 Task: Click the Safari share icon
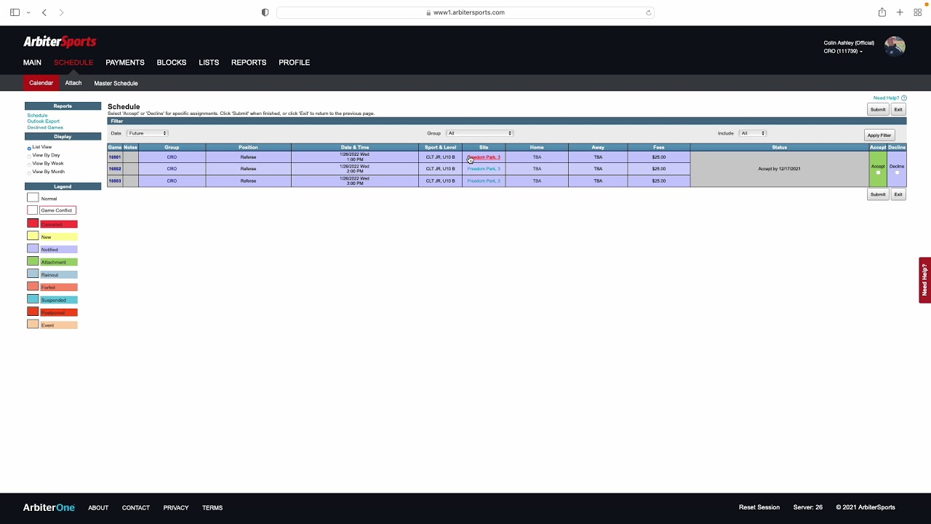[882, 12]
